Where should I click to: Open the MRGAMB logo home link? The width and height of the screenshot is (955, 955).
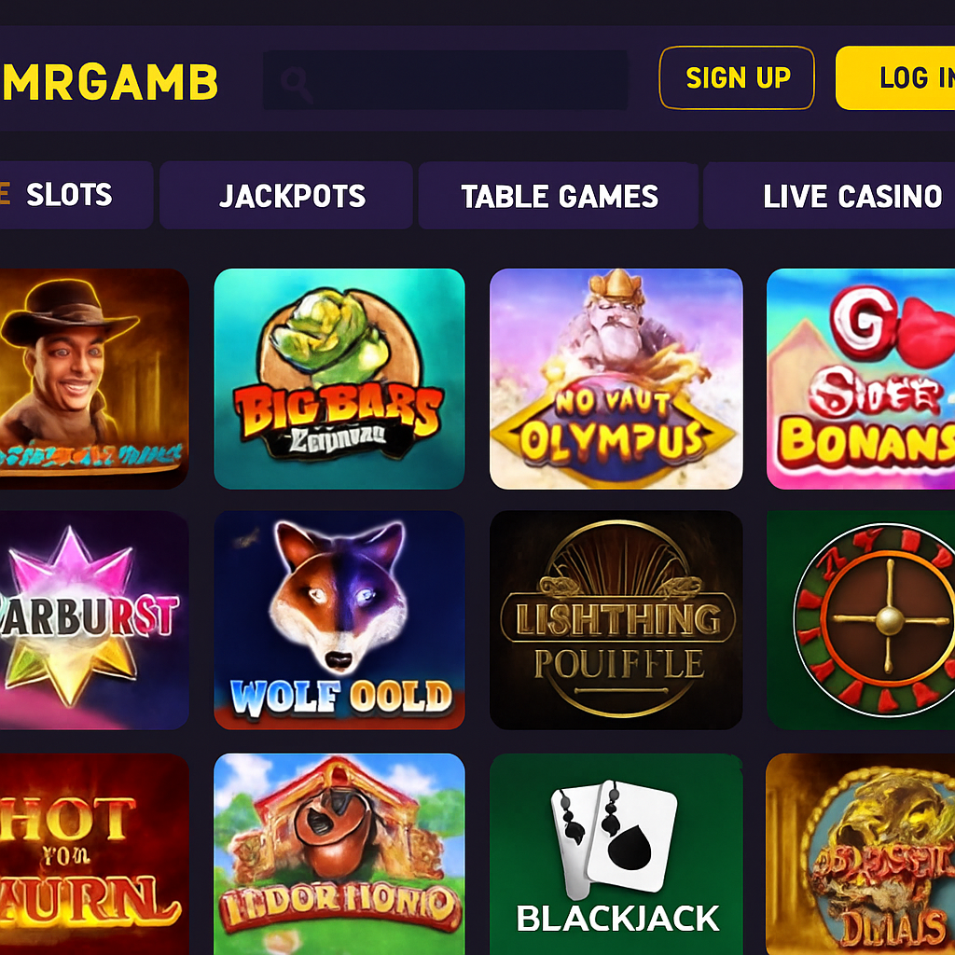[x=110, y=82]
